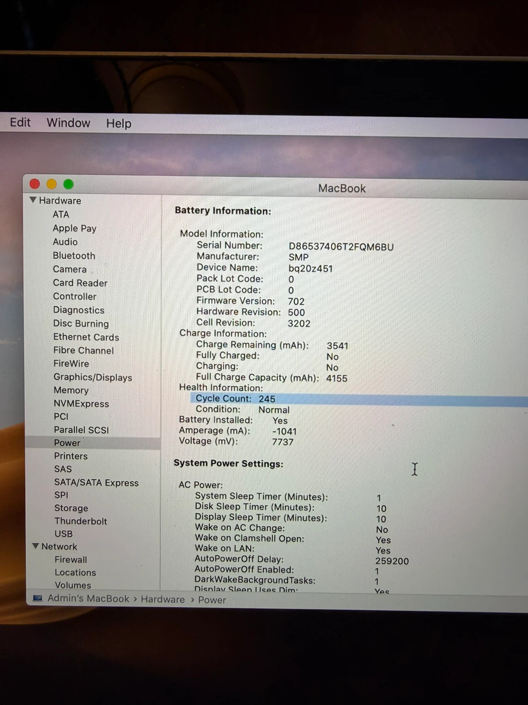Click Power in the path bar
This screenshot has height=705, width=528.
(x=212, y=600)
